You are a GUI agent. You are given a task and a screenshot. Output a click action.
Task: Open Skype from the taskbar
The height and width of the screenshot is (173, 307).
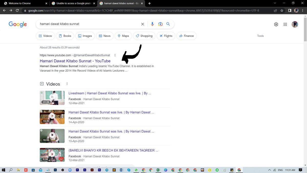click(x=129, y=170)
